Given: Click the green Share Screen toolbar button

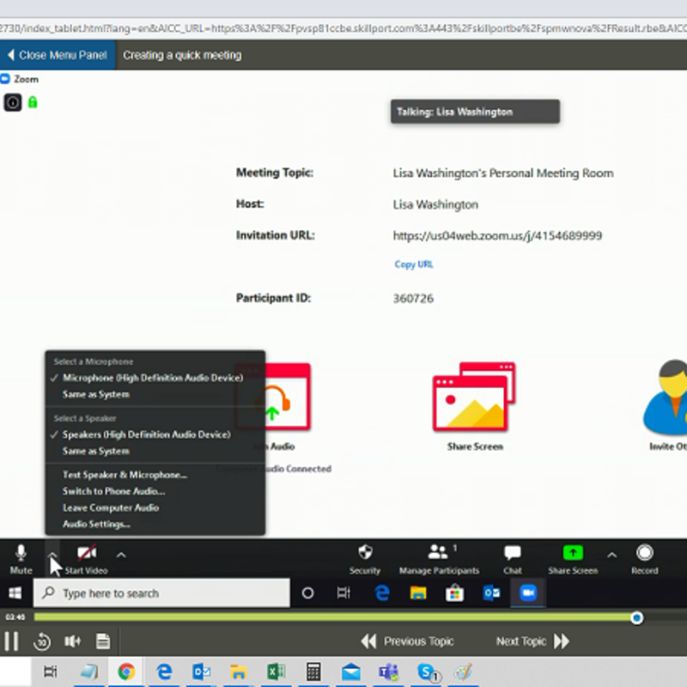Looking at the screenshot, I should click(x=573, y=553).
